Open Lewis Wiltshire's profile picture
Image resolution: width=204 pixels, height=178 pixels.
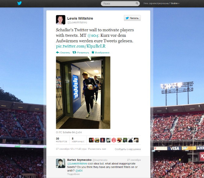[61, 20]
